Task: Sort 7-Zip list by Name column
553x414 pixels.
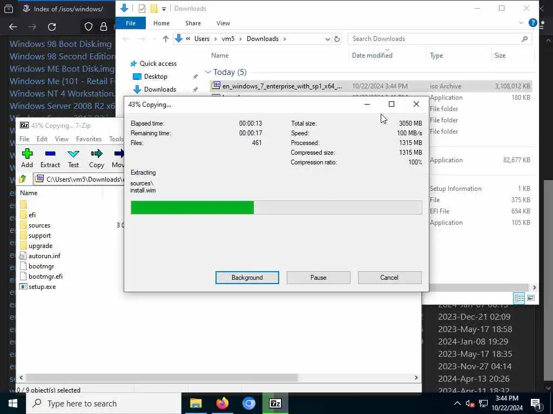Action: click(29, 193)
